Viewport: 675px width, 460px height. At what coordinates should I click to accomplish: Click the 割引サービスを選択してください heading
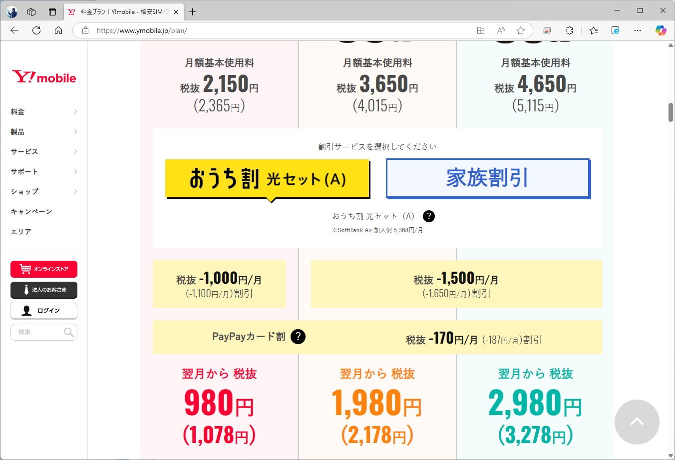[x=377, y=147]
